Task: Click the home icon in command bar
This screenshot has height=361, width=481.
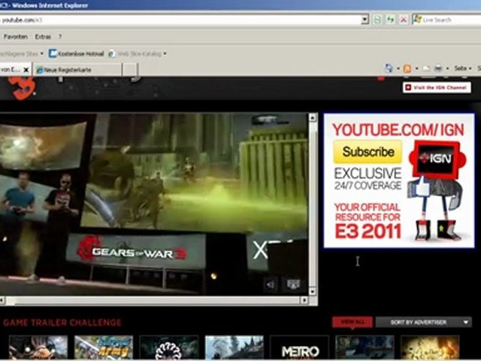Action: [389, 68]
